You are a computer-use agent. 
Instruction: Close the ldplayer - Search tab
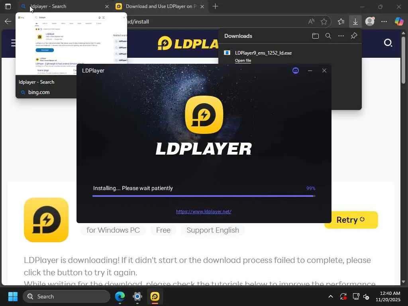[x=107, y=6]
